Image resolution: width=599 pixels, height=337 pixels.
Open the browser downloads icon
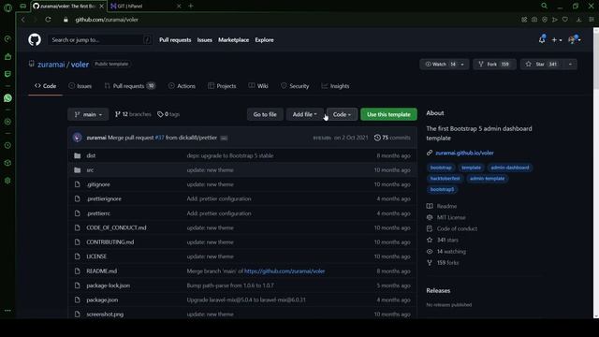pyautogui.click(x=578, y=20)
